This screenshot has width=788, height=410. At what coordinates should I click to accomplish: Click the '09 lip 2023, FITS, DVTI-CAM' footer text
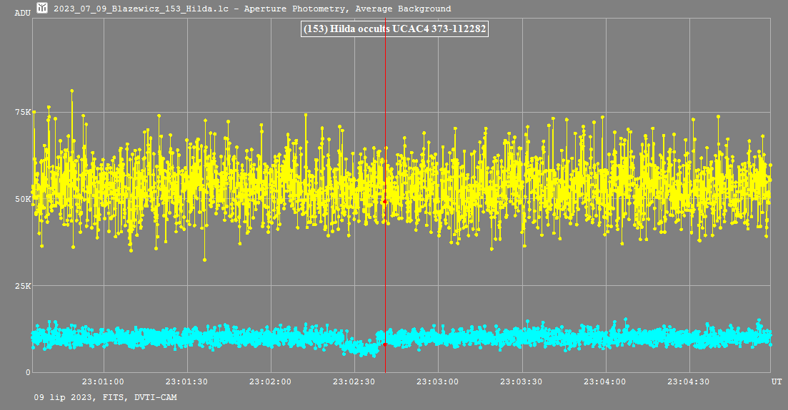pos(105,397)
